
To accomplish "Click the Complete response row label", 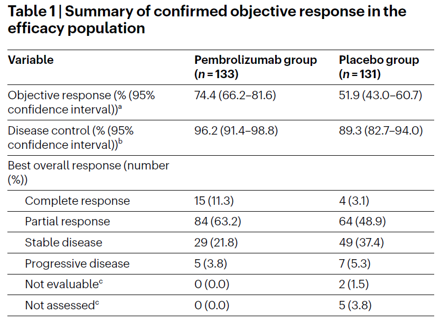I will pyautogui.click(x=77, y=201).
